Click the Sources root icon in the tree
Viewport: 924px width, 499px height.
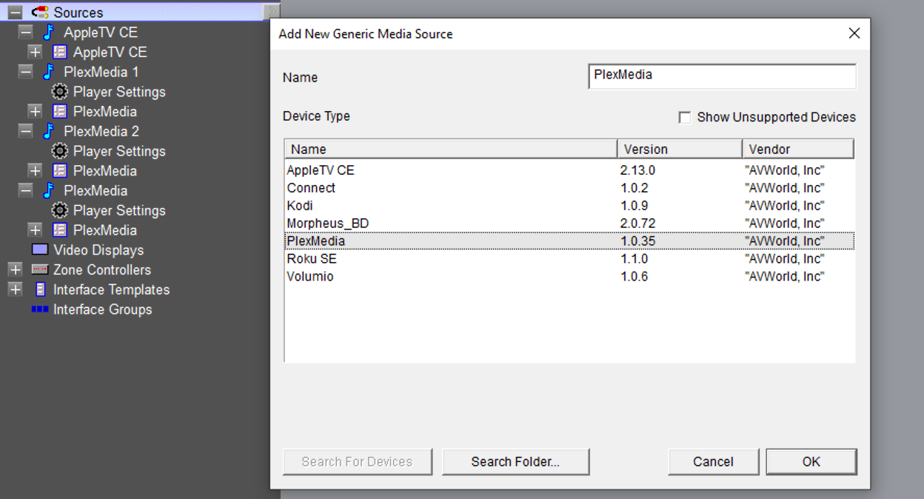40,12
